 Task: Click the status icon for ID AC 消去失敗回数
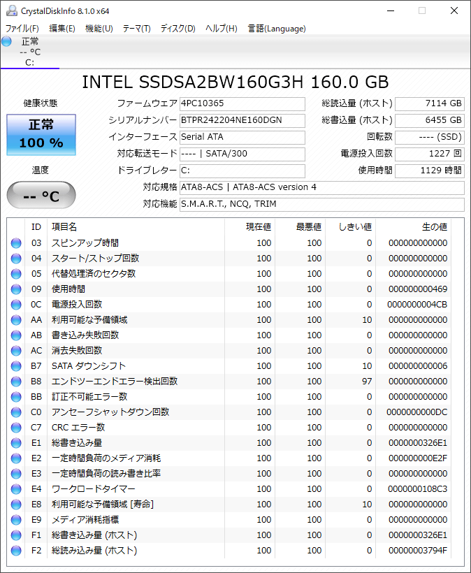pyautogui.click(x=16, y=351)
